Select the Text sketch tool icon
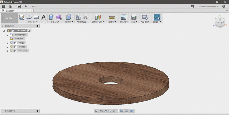Screen dimensions: 229x115 point(44,17)
